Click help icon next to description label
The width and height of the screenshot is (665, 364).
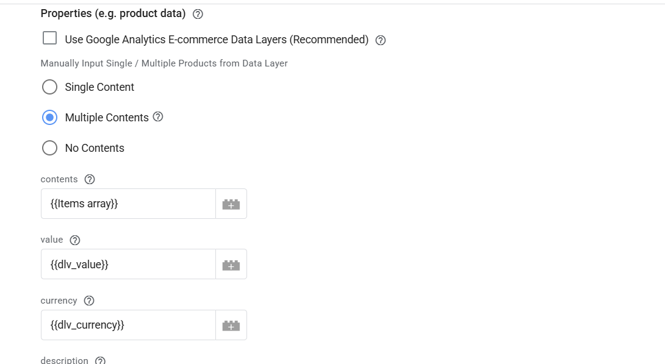[x=101, y=360]
